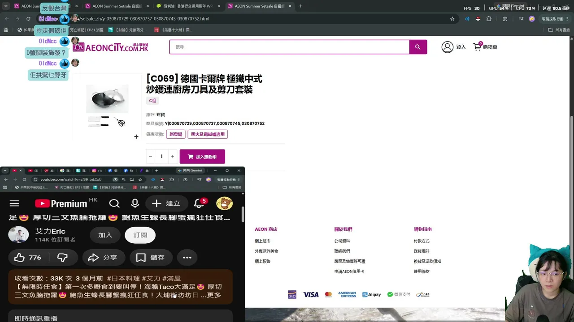Open YouTube search magnifier
574x322 pixels.
coord(114,203)
